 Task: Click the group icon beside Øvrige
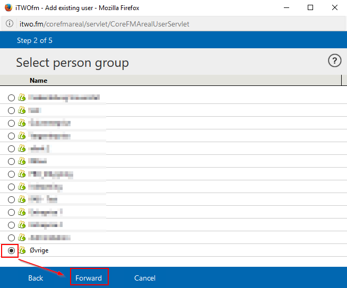click(22, 250)
